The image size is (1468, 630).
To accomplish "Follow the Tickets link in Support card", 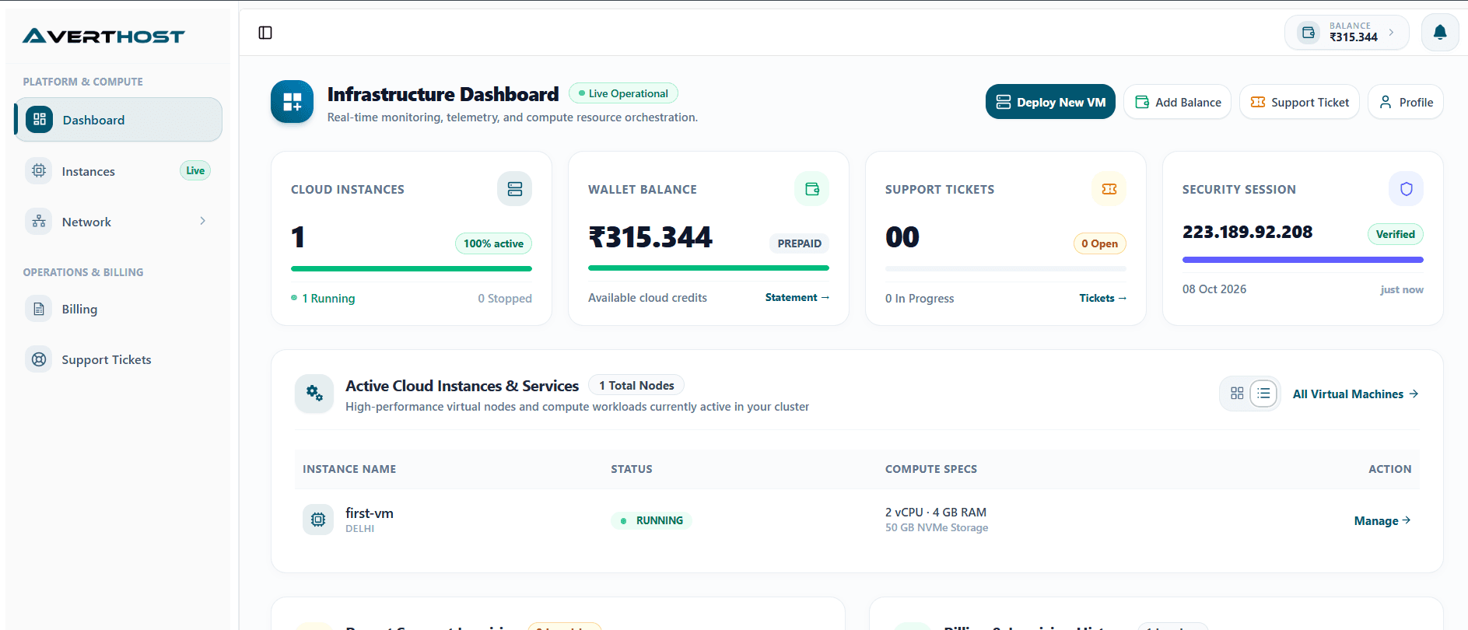I will pos(1103,298).
